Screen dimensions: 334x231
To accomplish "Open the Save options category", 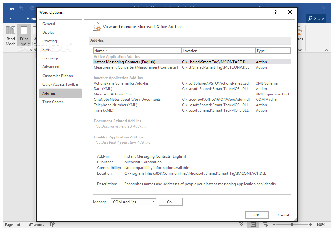I will click(x=60, y=50).
